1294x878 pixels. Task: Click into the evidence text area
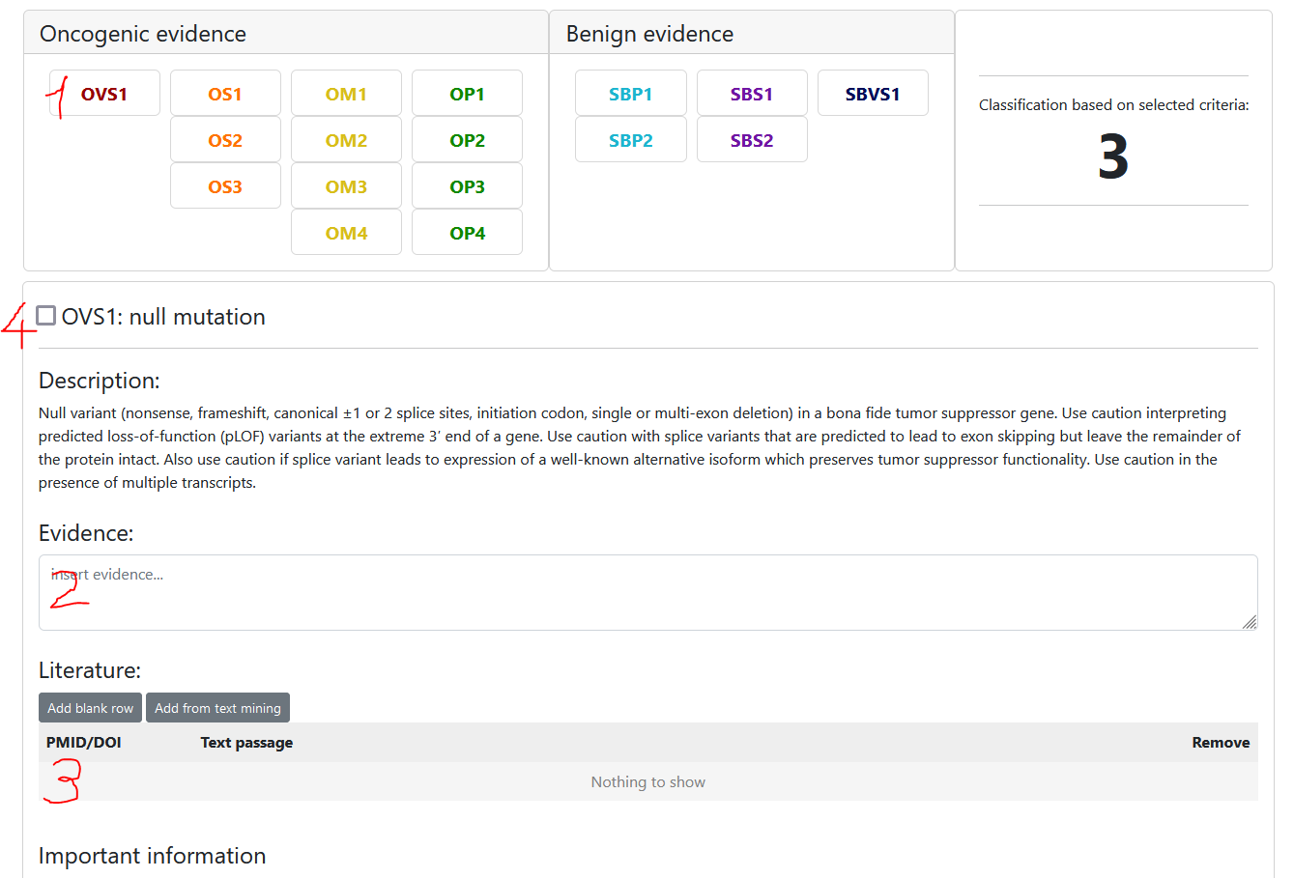click(647, 592)
